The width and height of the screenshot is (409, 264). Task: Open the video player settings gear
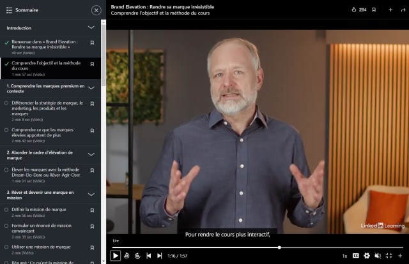[x=367, y=256]
